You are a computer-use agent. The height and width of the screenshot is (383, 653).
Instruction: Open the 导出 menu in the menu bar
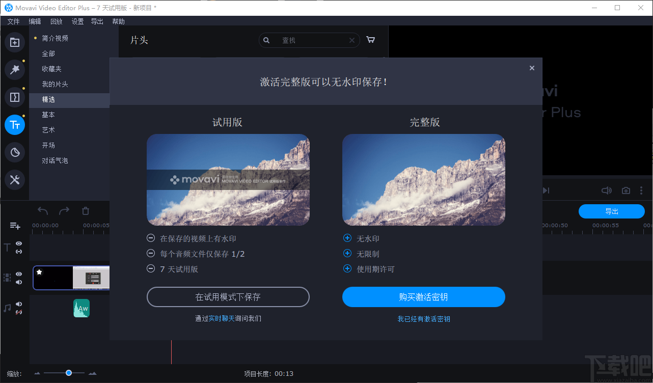pyautogui.click(x=97, y=21)
